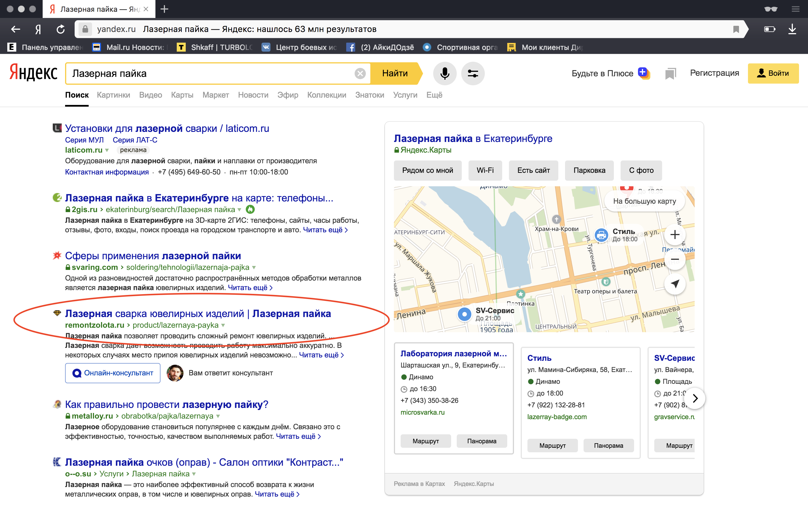Toggle the Рядом со мной filter
Screen dimensions: 808x505
pos(427,170)
